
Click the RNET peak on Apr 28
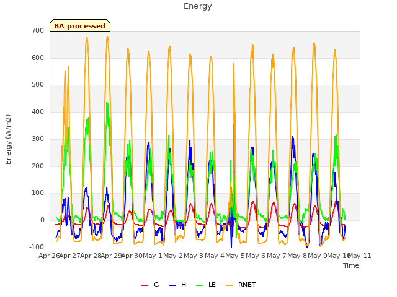point(107,37)
